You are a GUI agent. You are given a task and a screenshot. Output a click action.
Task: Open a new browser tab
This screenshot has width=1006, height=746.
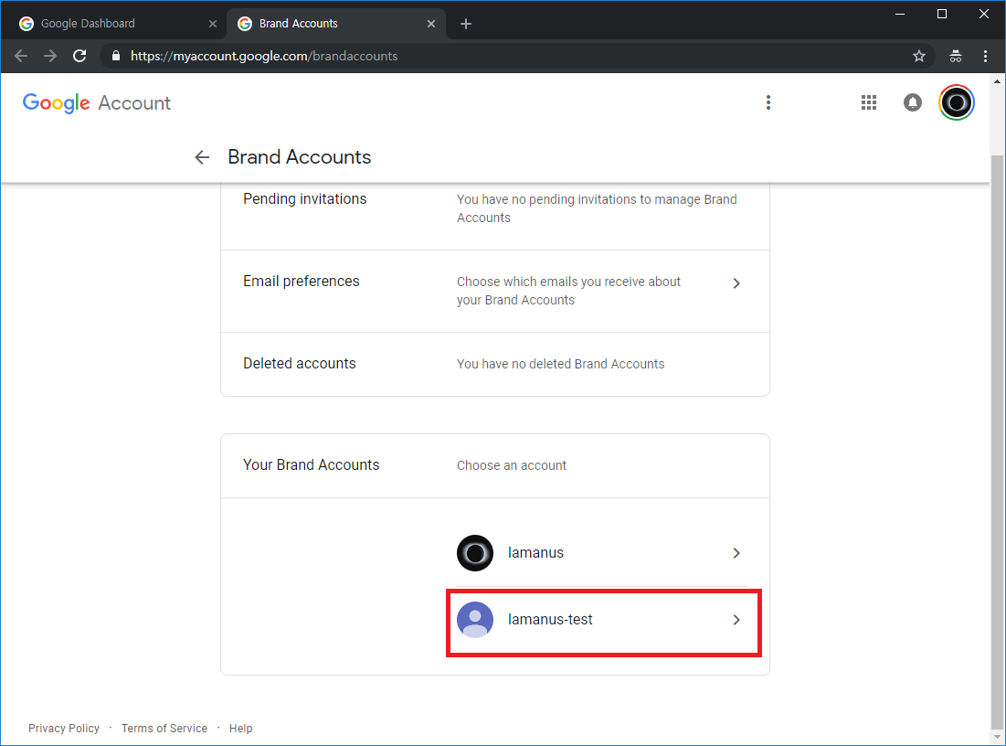466,24
